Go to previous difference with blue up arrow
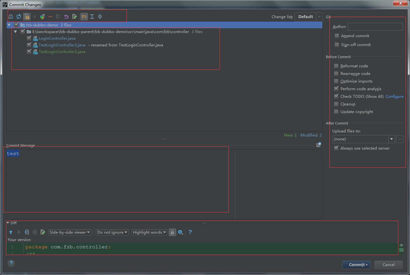 click(x=11, y=232)
